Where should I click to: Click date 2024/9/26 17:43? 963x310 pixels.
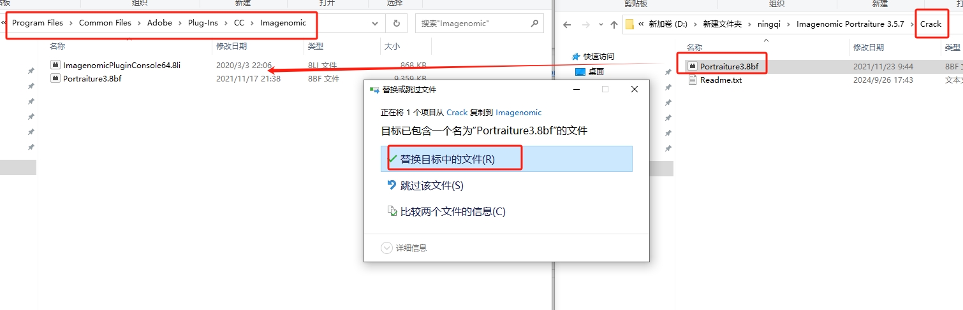click(x=883, y=80)
